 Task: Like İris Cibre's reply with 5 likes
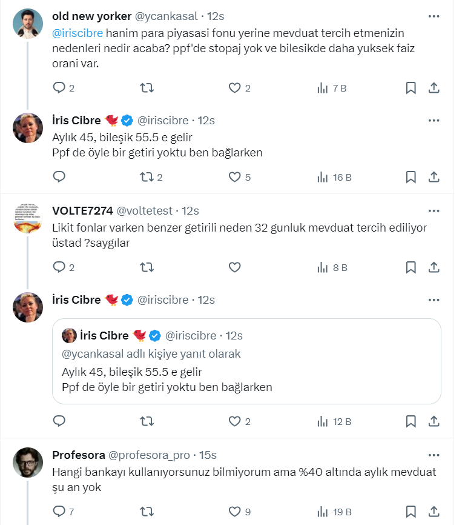click(235, 177)
